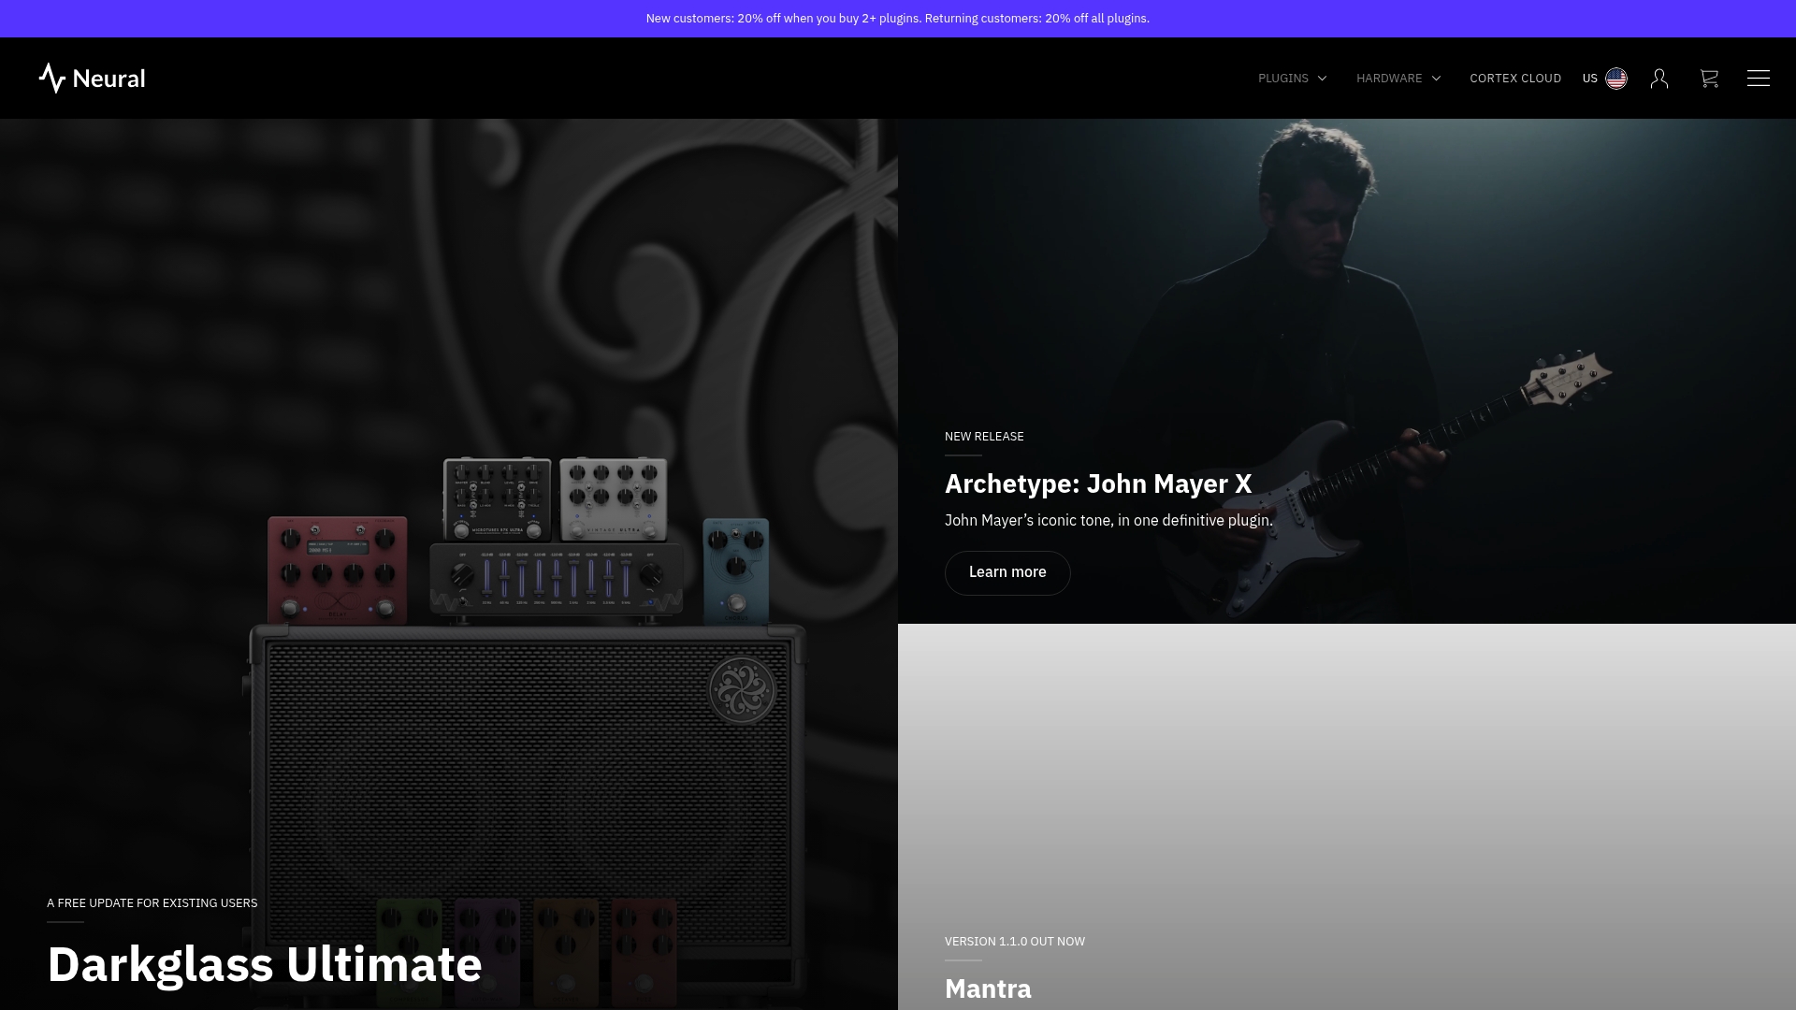Click the Neural logo in the header

coord(92,79)
